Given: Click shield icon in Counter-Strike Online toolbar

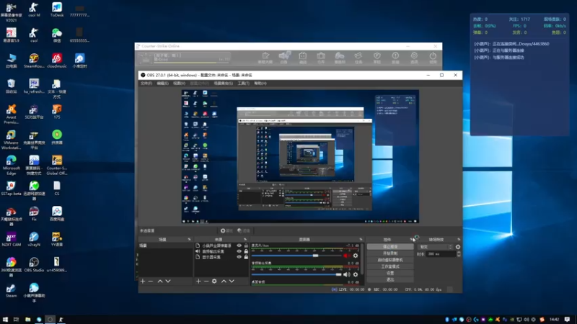Looking at the screenshot, I should coord(376,57).
